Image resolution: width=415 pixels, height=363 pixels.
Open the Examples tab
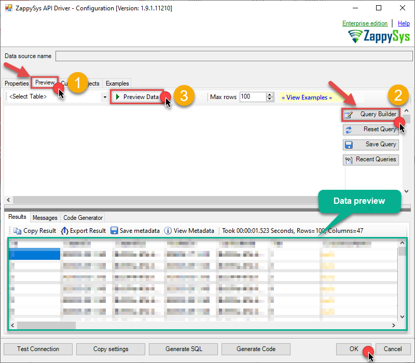tap(117, 83)
